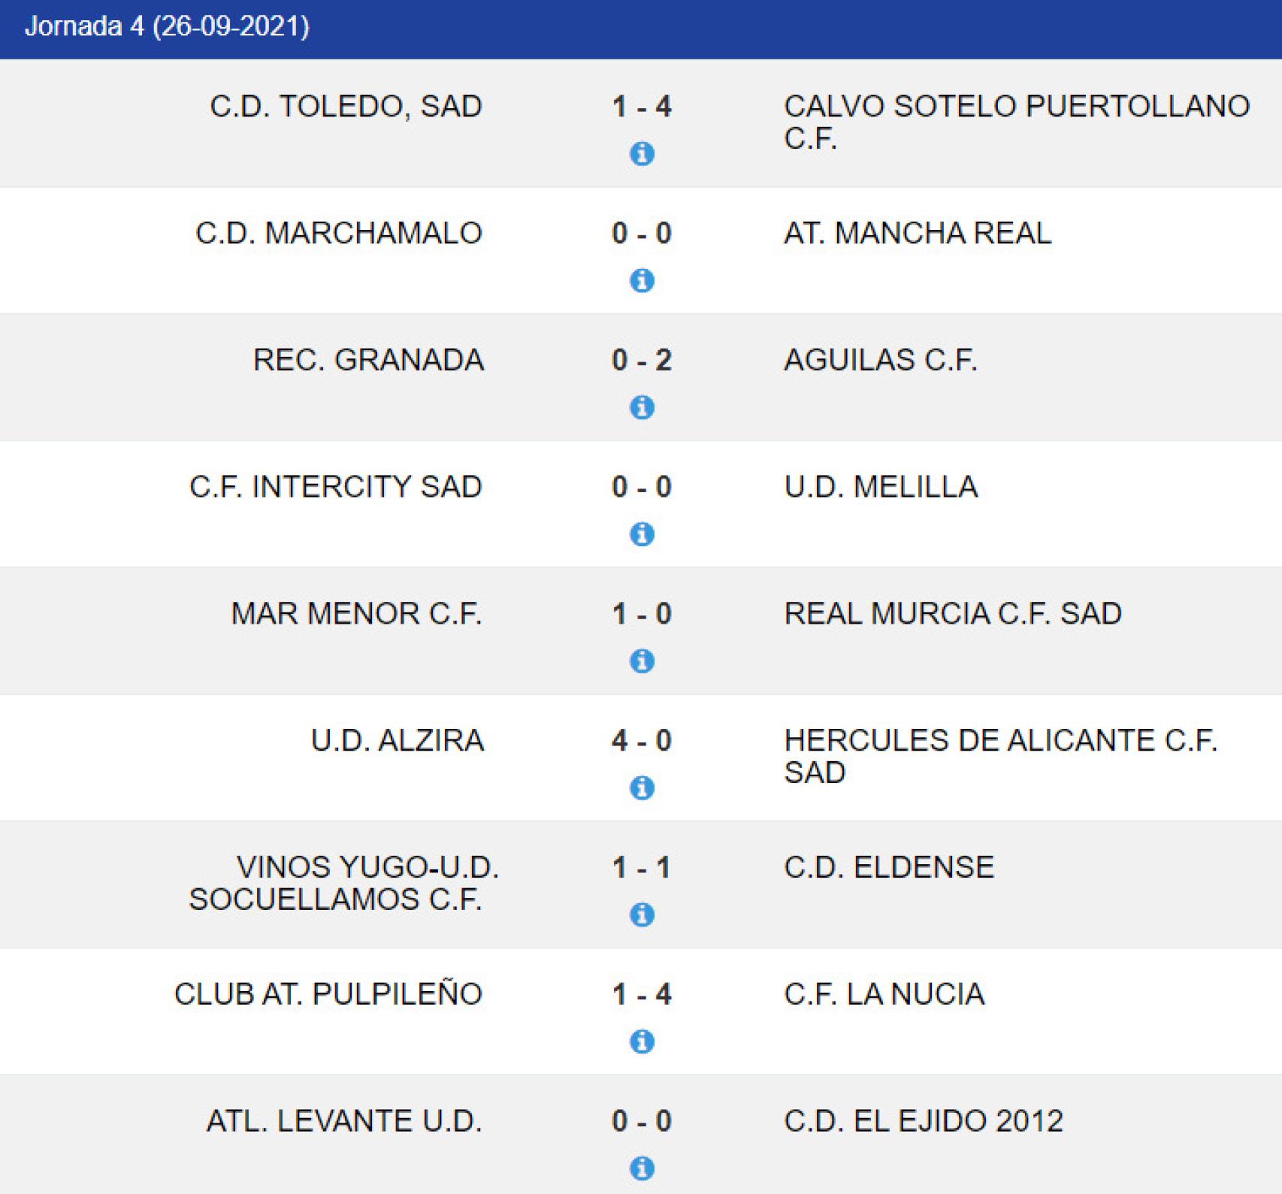
Task: Select AGUILAS C.F. team name
Action: tap(881, 360)
